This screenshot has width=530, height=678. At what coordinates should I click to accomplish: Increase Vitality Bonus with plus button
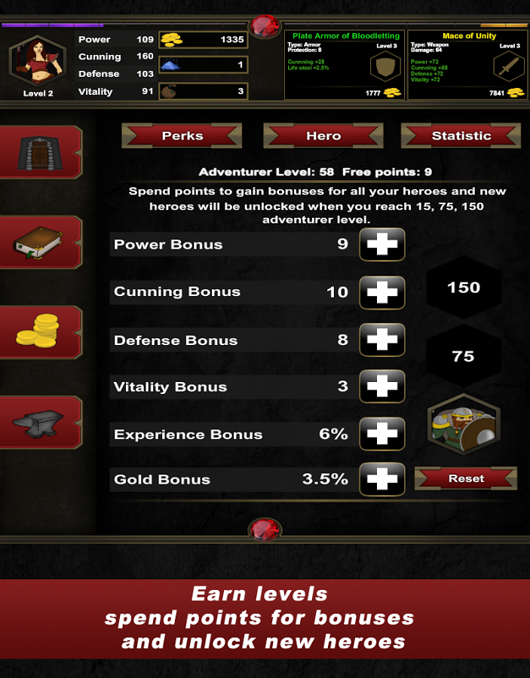click(x=382, y=386)
